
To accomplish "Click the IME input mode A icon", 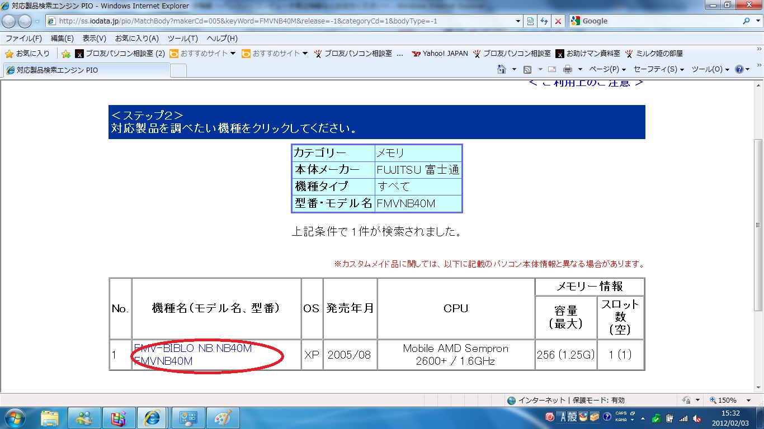I will pyautogui.click(x=563, y=417).
